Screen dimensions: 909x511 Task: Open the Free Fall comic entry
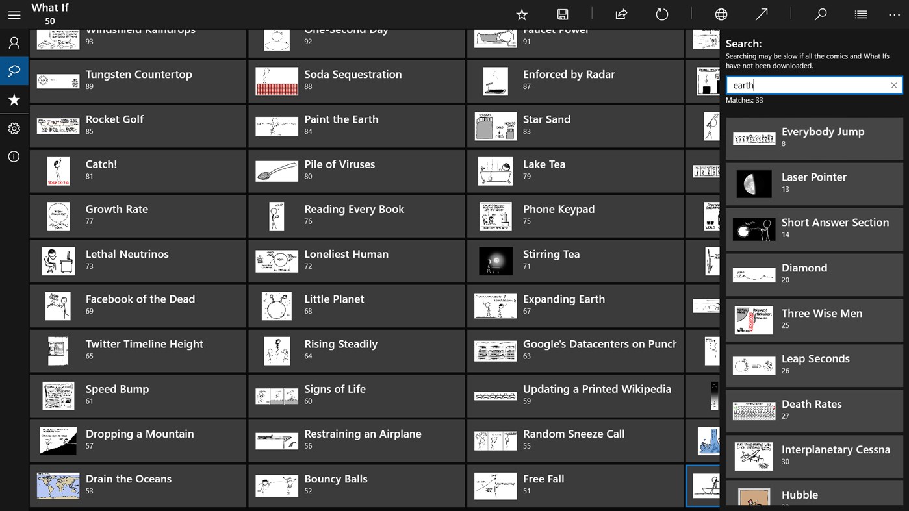574,485
